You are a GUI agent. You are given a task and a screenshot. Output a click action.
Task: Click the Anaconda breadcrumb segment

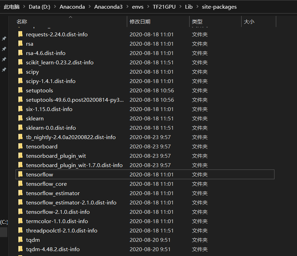(x=72, y=7)
